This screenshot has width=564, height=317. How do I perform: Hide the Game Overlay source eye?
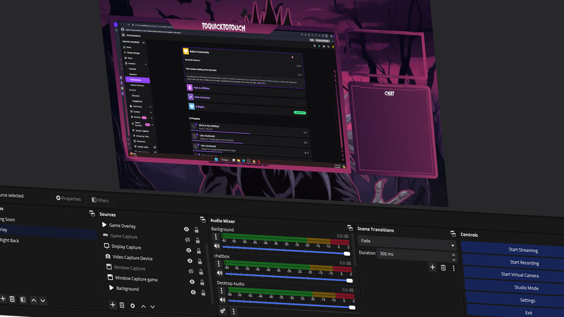click(x=186, y=229)
